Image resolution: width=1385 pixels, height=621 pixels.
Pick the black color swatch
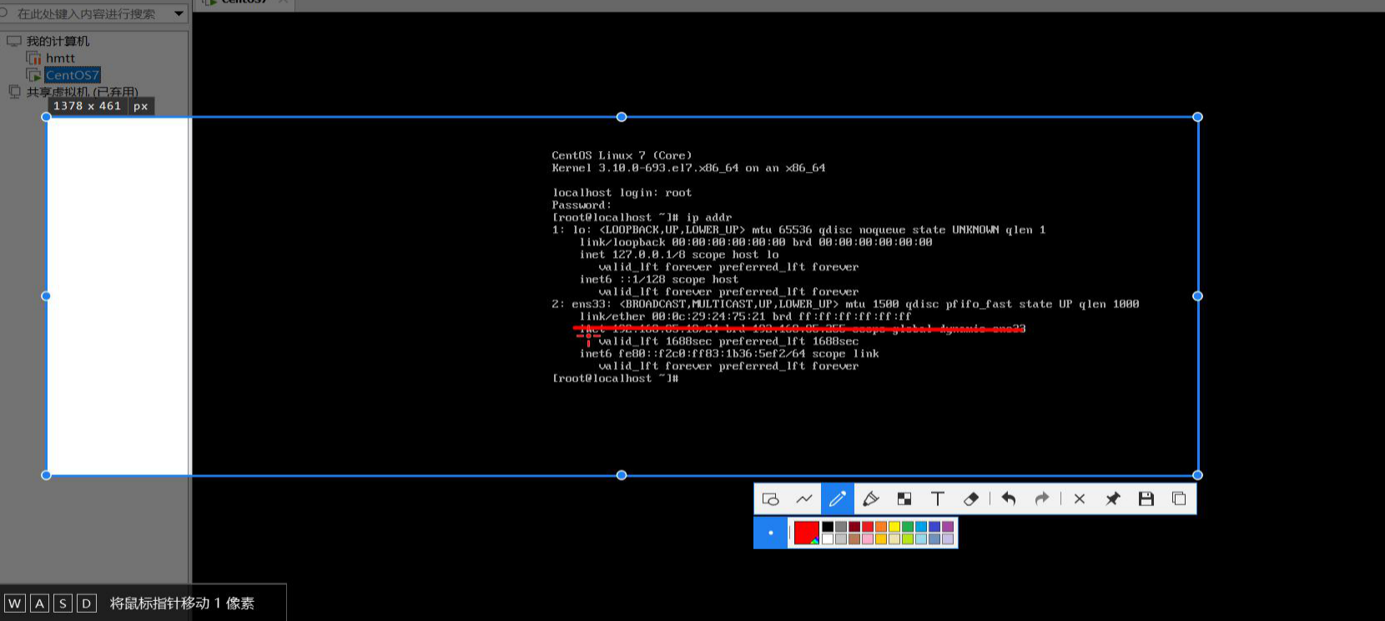828,527
